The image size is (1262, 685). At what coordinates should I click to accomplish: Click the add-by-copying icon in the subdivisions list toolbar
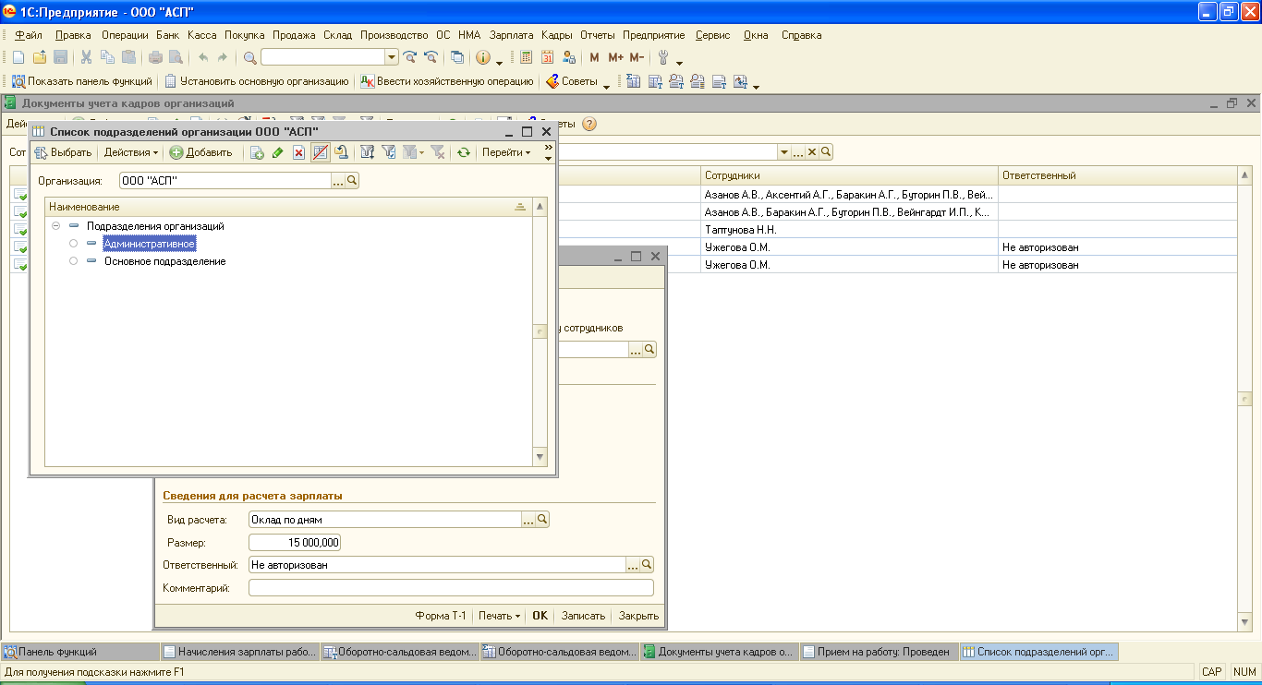click(x=258, y=152)
